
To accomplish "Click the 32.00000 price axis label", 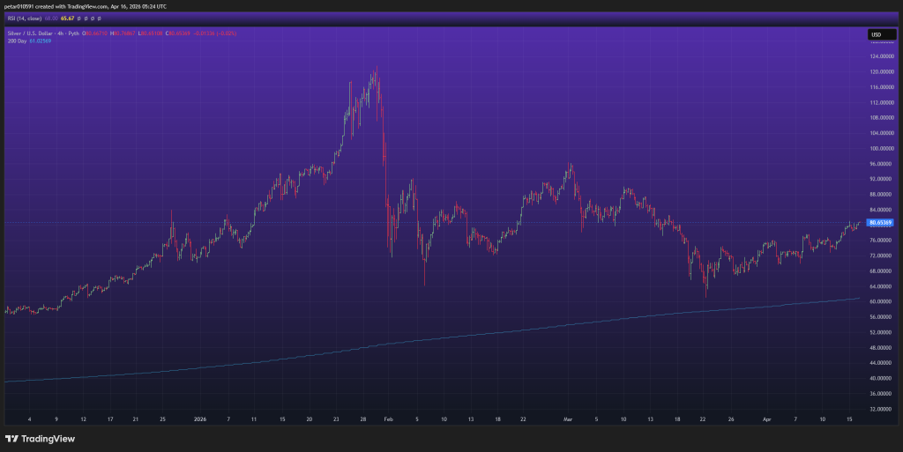I will tap(882, 409).
